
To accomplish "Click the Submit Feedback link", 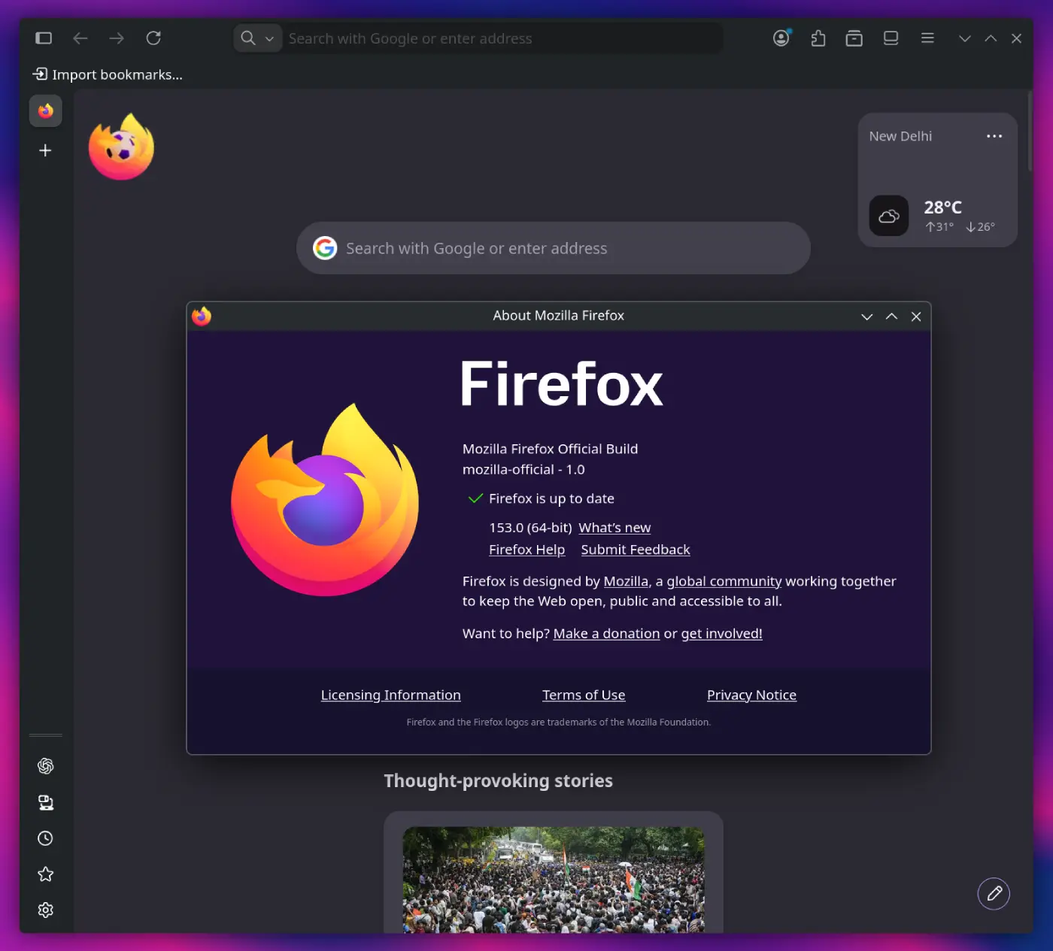I will [636, 550].
